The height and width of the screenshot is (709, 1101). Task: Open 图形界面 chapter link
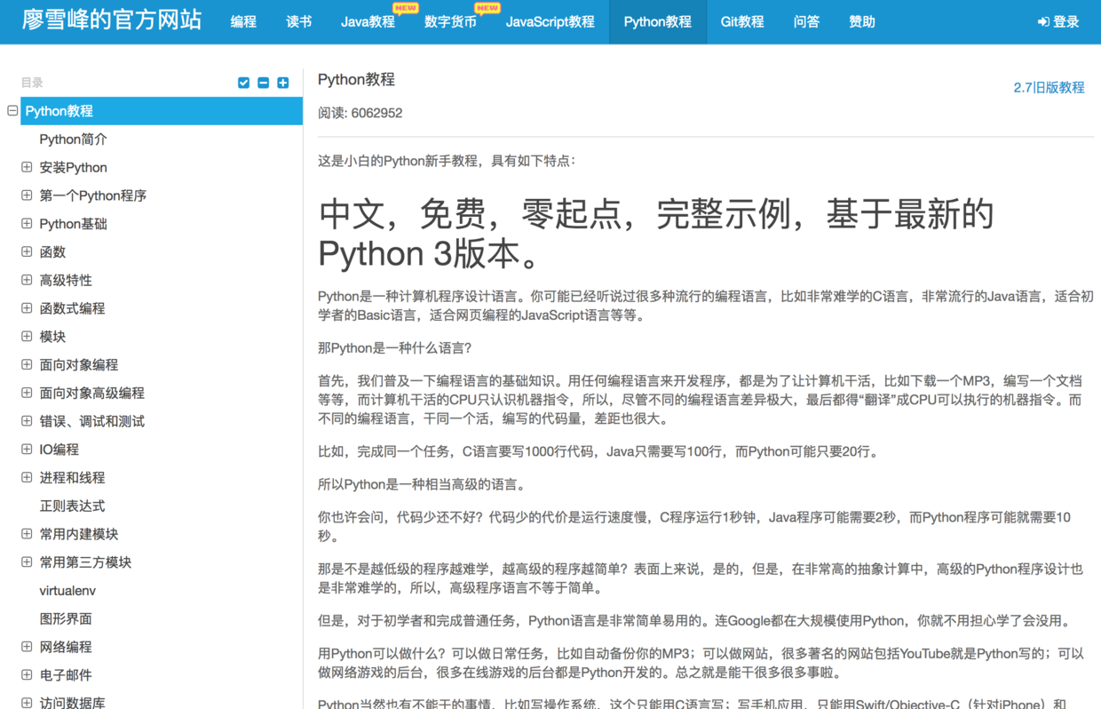tap(66, 618)
